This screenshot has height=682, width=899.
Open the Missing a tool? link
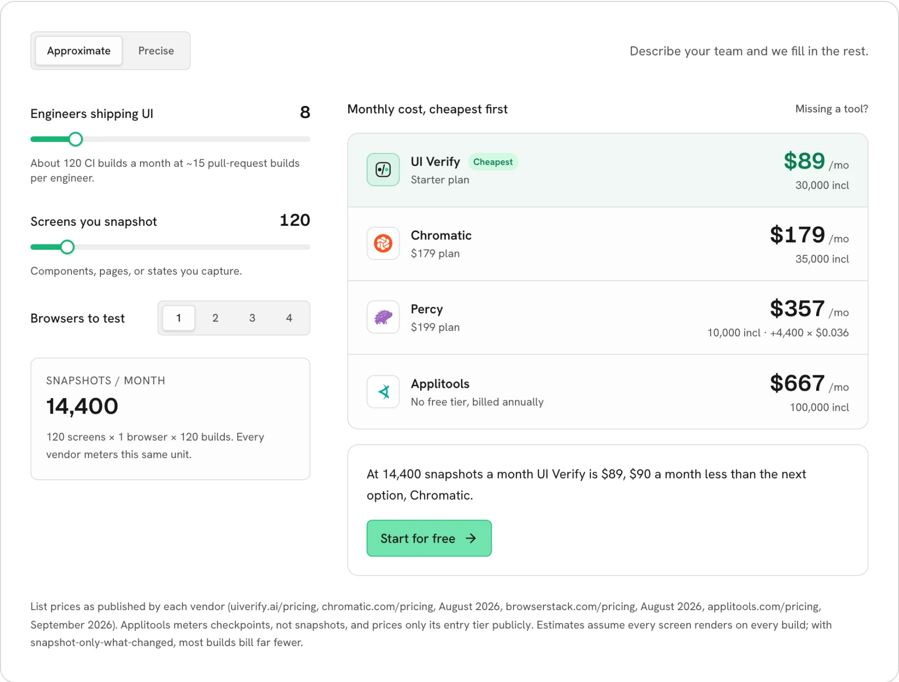pos(832,109)
